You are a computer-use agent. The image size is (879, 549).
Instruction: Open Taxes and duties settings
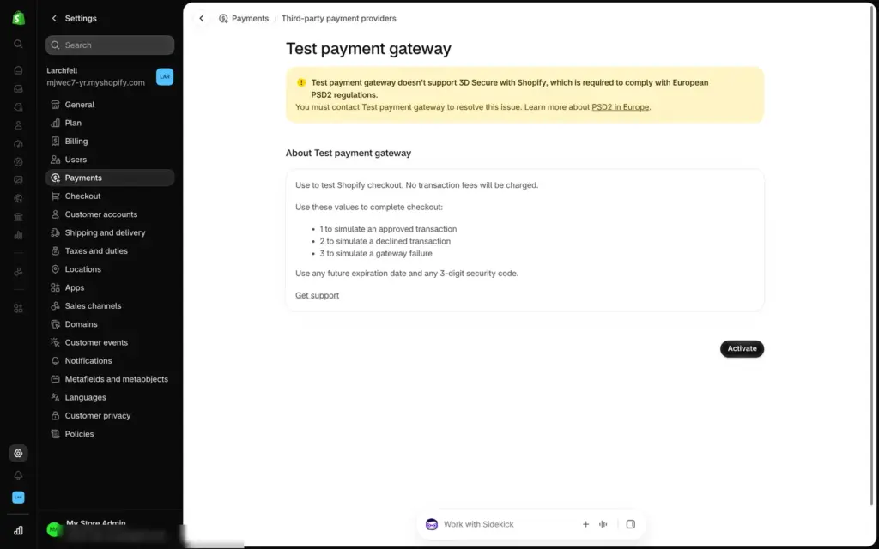click(110, 251)
